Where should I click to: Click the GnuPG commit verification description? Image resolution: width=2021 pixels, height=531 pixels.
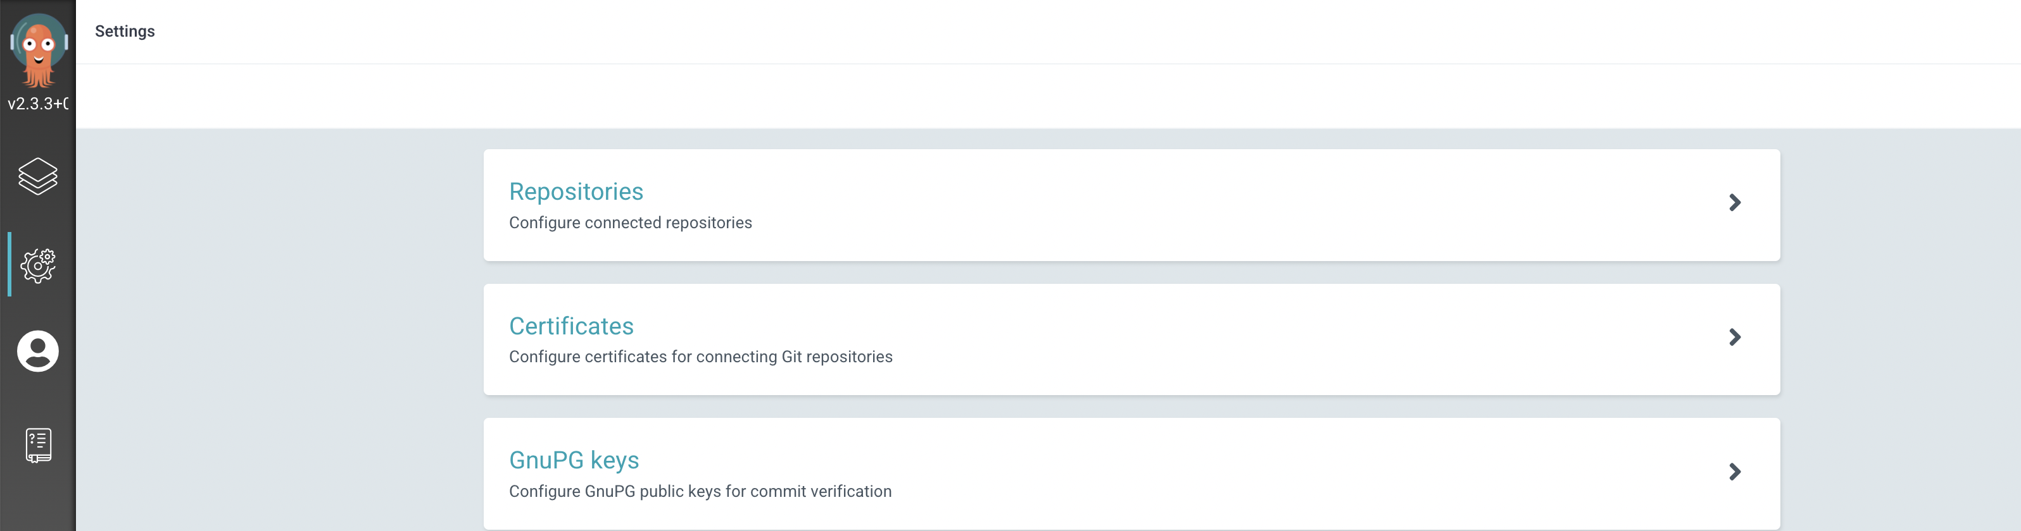click(x=700, y=492)
